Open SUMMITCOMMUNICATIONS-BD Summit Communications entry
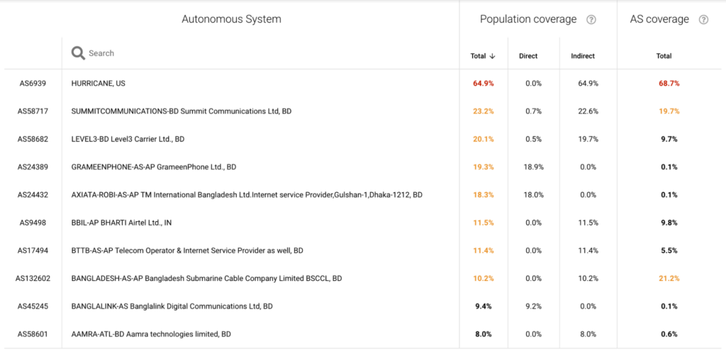 (181, 111)
